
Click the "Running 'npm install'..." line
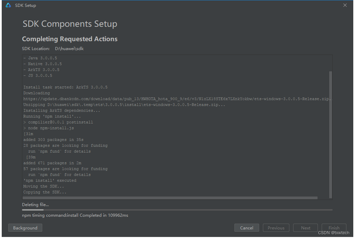click(x=52, y=116)
